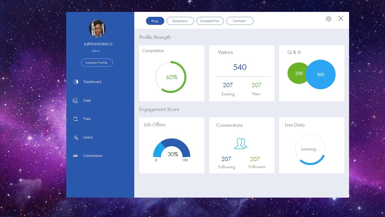Click the Dashboard globe icon in sidebar
The image size is (385, 217).
[76, 82]
